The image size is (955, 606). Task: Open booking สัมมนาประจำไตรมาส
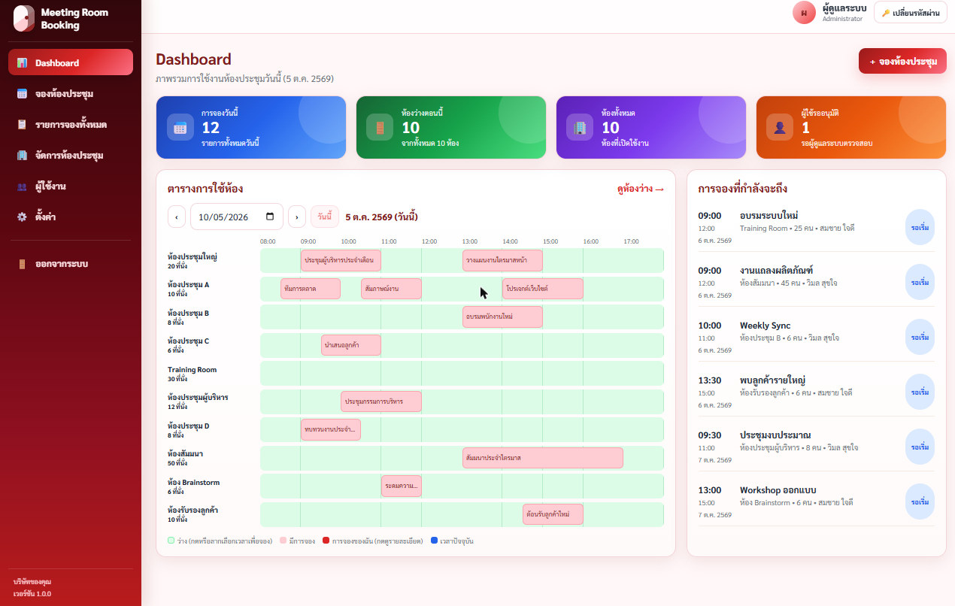pyautogui.click(x=543, y=458)
